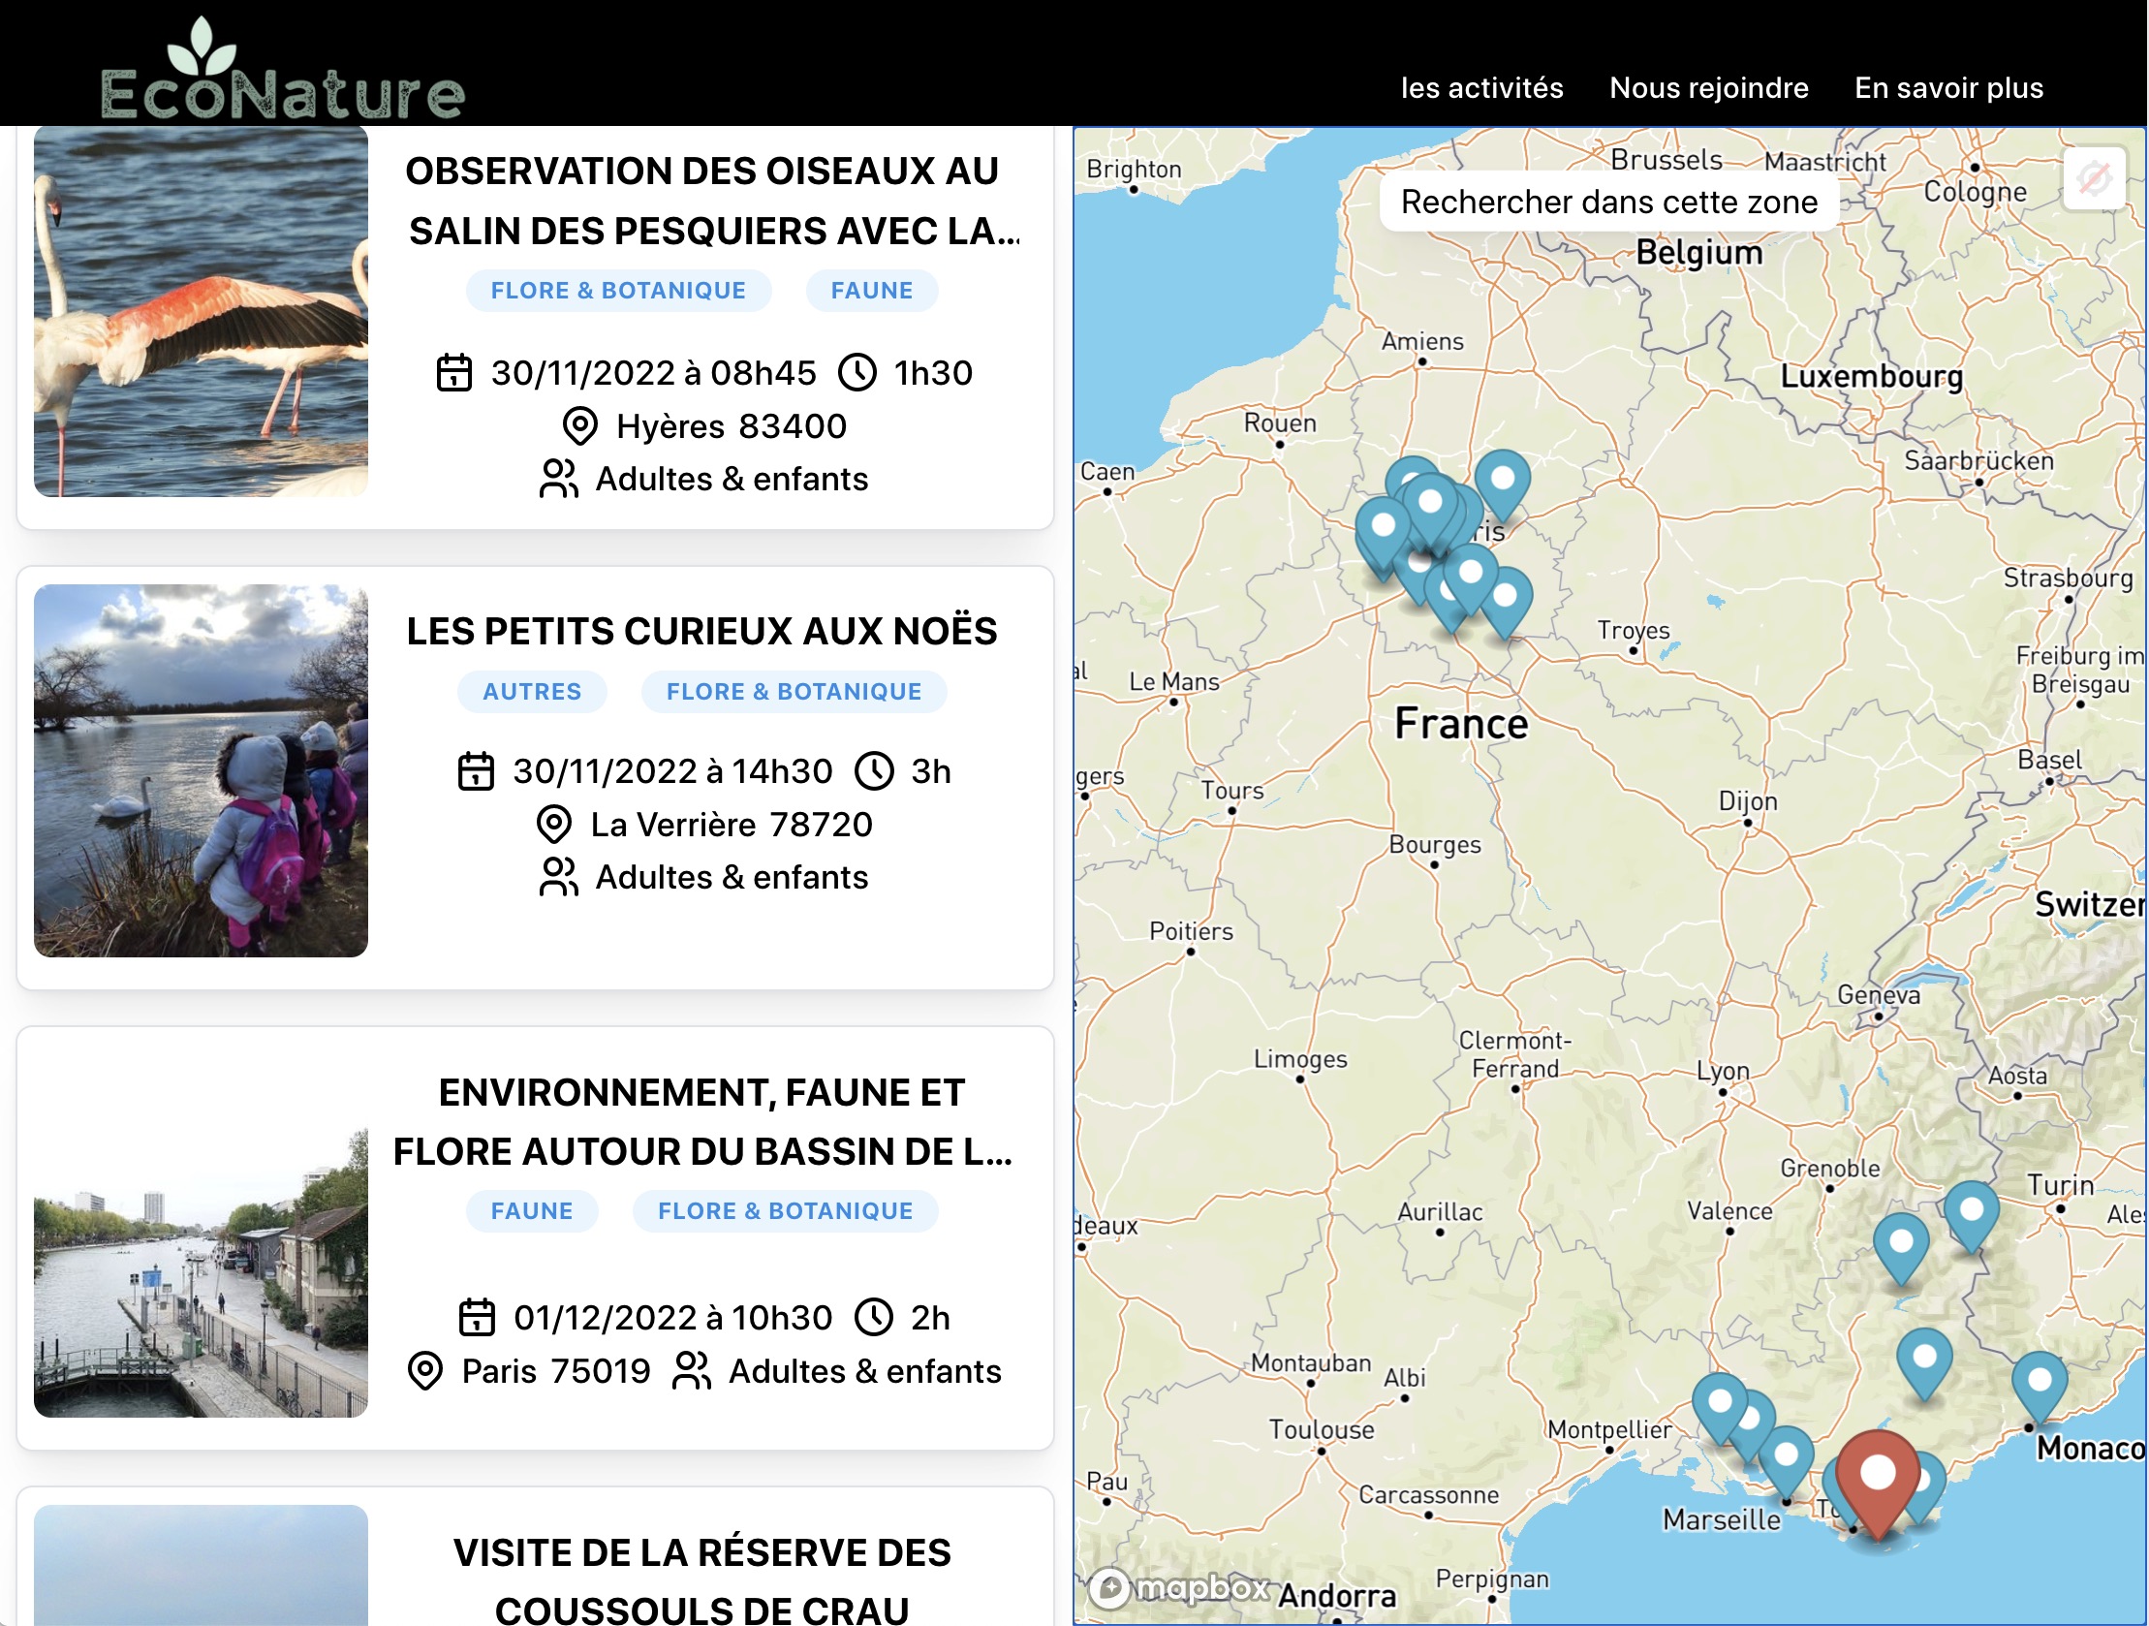
Task: Click calendar icon beside 30/11/2022 à 14h30
Action: click(476, 771)
